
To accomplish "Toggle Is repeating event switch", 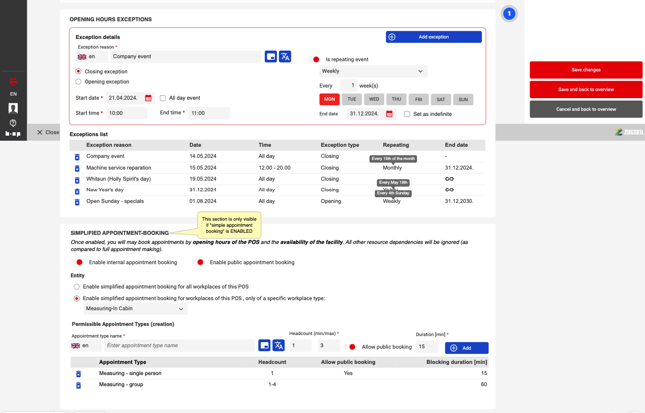I will pos(314,60).
